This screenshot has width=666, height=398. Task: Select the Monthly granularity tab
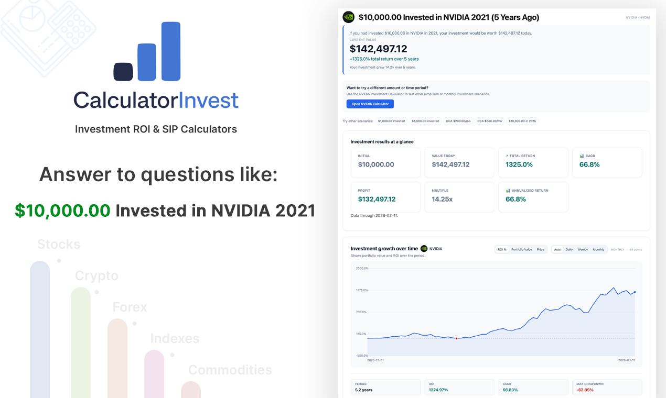[598, 249]
